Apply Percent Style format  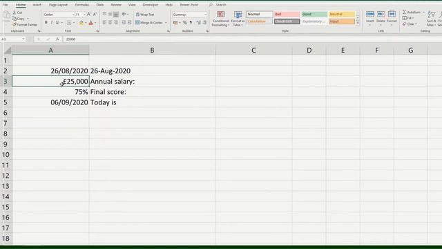[x=184, y=23]
